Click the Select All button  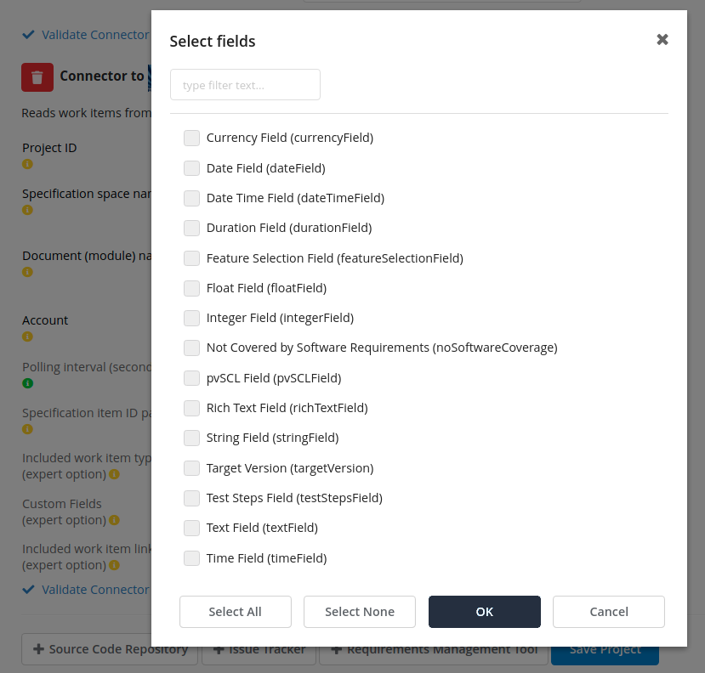point(236,612)
